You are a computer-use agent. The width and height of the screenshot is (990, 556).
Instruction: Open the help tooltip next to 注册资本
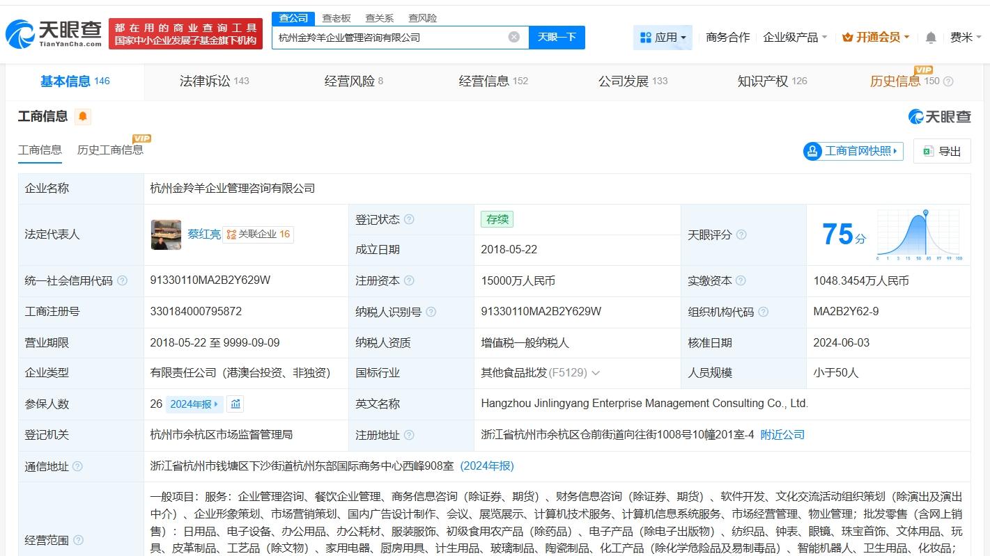click(x=410, y=281)
